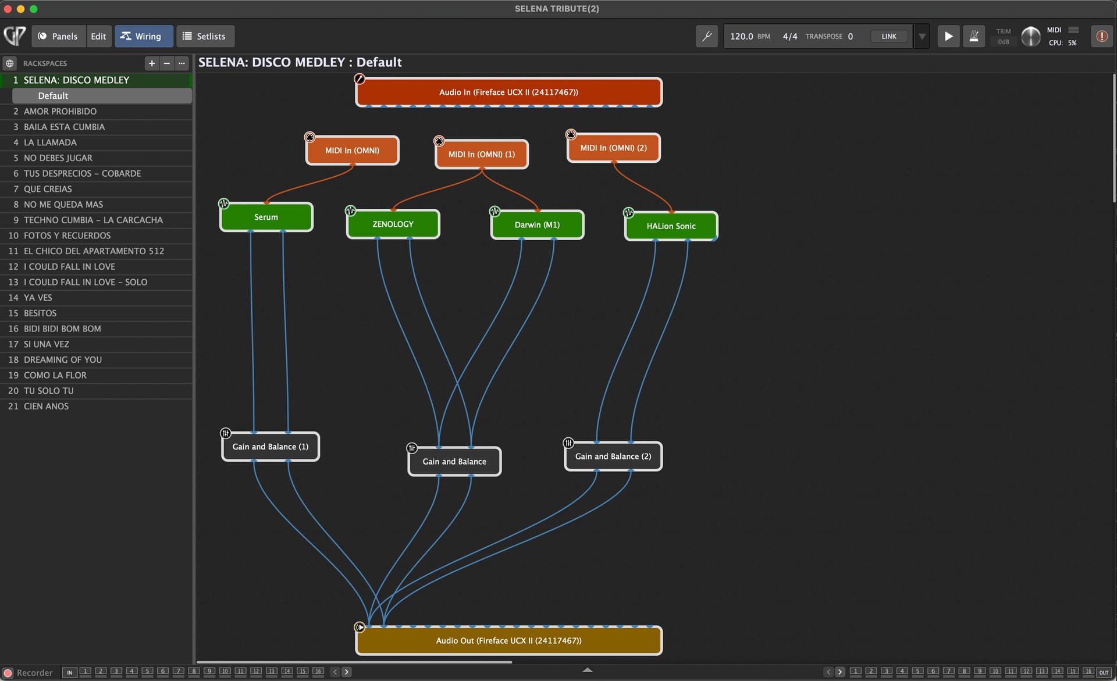The width and height of the screenshot is (1117, 681).
Task: Open the Setlists view
Action: point(205,36)
